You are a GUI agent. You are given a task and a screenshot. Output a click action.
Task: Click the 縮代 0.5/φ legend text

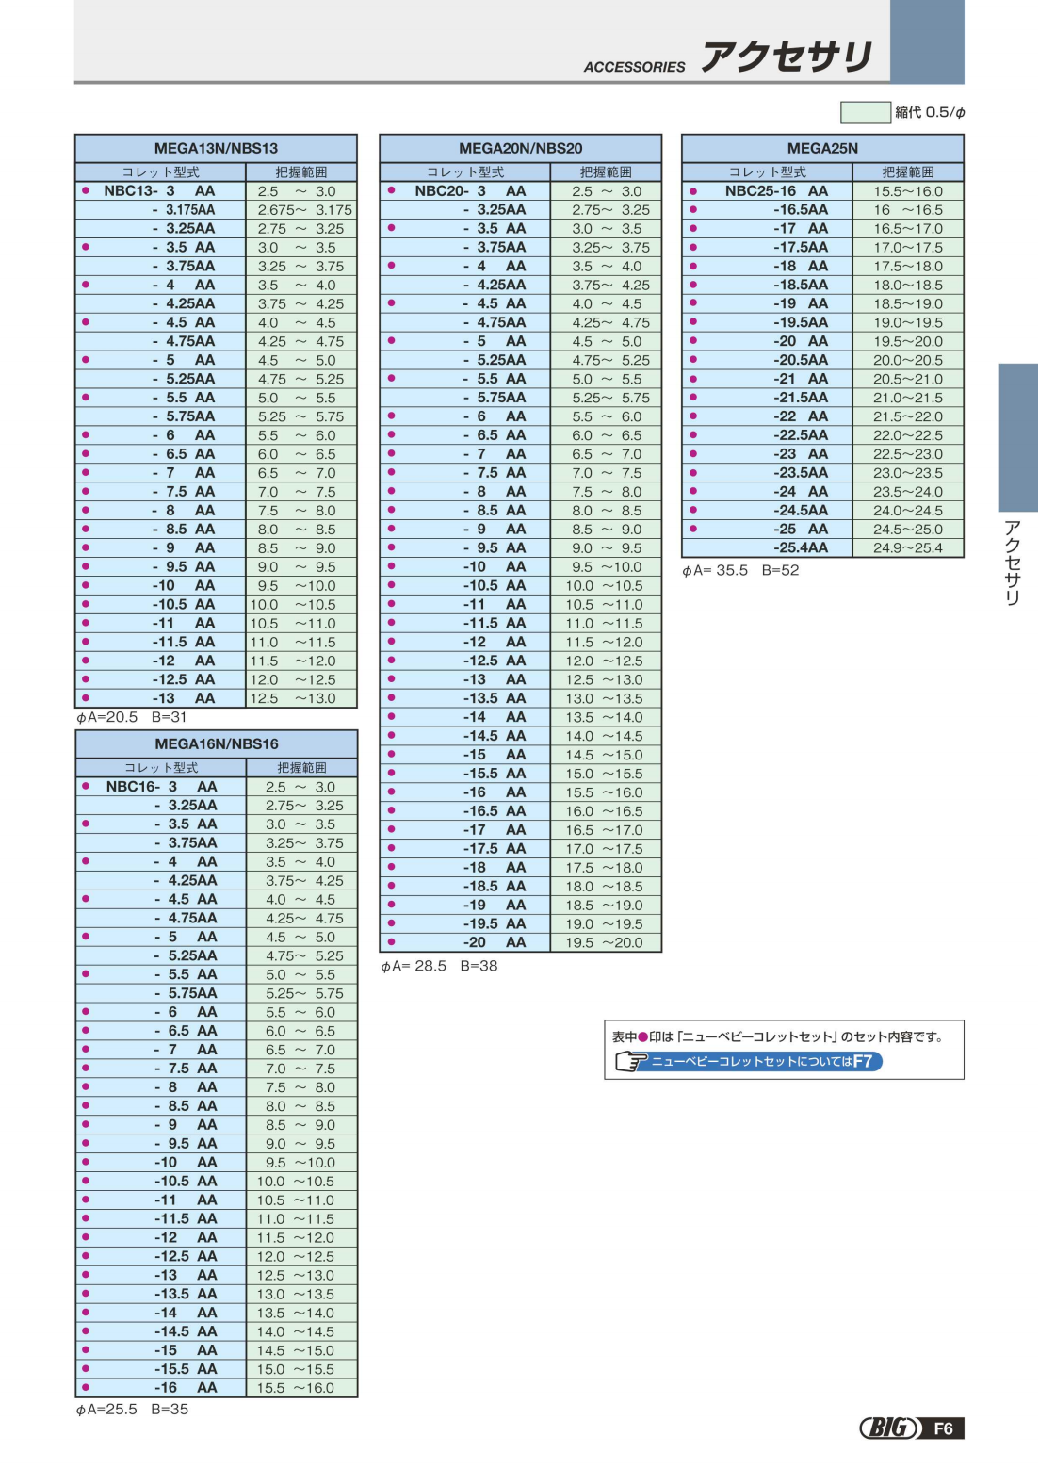point(930,112)
